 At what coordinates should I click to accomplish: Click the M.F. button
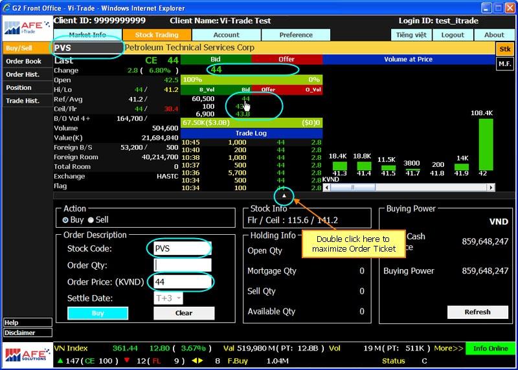point(505,63)
